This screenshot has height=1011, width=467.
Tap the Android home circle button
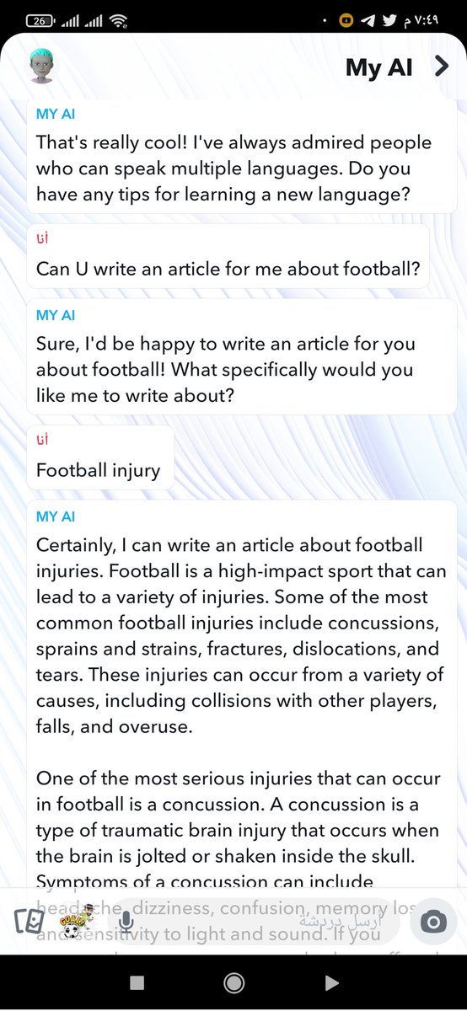234,982
